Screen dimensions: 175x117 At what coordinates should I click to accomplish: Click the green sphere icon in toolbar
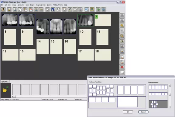tap(98, 9)
